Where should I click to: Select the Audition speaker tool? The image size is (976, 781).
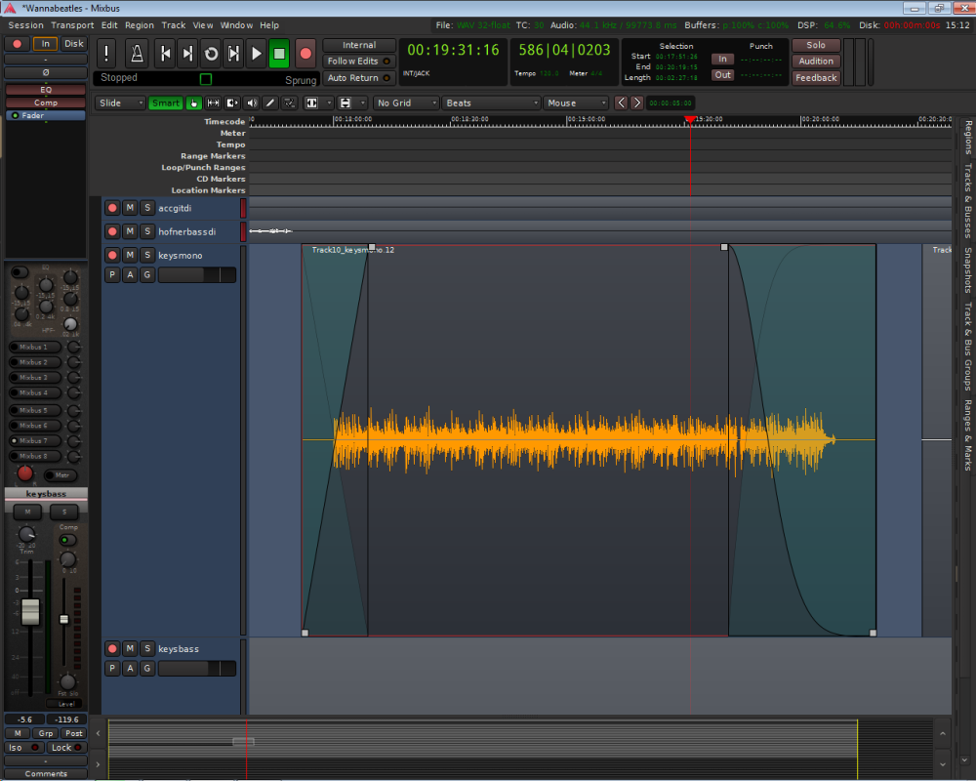(252, 103)
